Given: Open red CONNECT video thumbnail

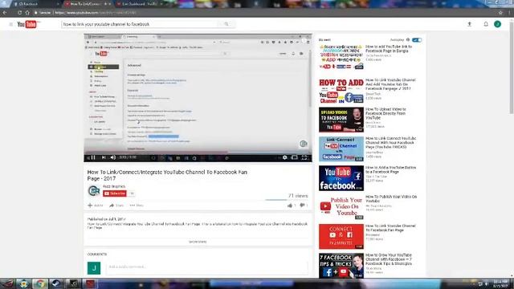Looking at the screenshot, I should point(341,237).
